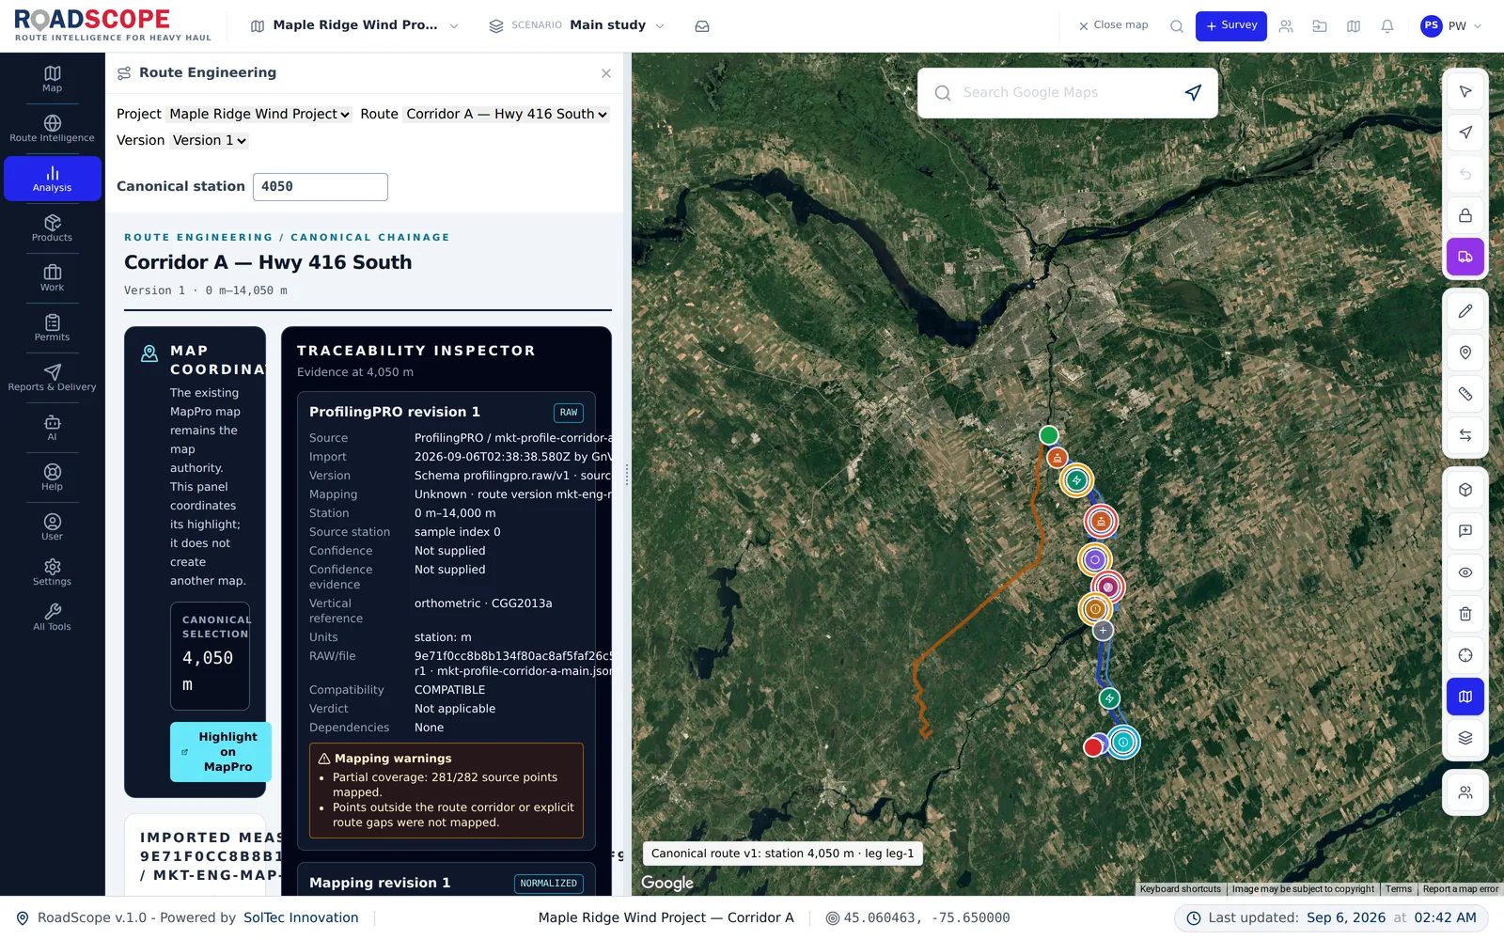This screenshot has width=1504, height=940.
Task: Click the panel divider drag handle
Action: (627, 475)
